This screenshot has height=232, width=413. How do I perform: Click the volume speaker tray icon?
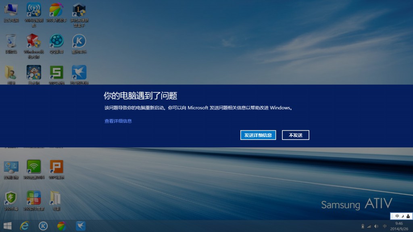(x=376, y=226)
